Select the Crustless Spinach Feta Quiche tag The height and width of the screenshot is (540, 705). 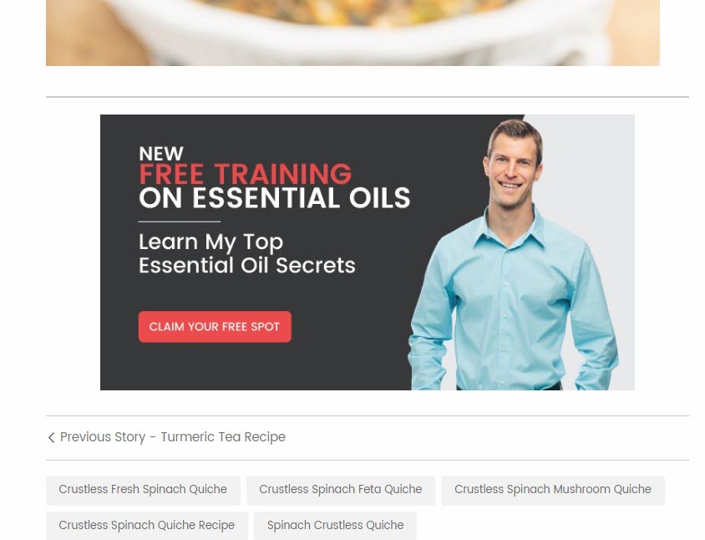pyautogui.click(x=340, y=490)
